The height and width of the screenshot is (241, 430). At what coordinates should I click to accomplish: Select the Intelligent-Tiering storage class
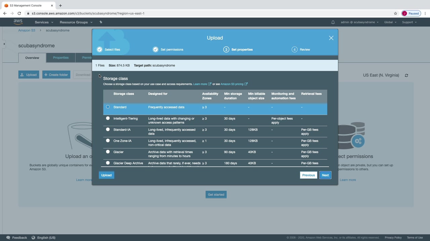108,118
